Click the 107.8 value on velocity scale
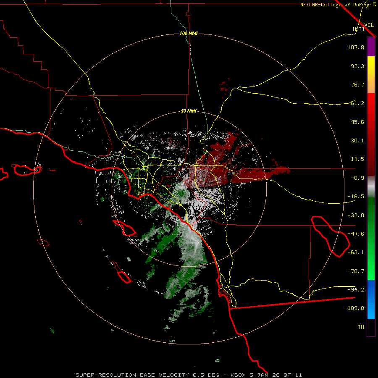Viewport: 378px width, 378px height. point(356,47)
